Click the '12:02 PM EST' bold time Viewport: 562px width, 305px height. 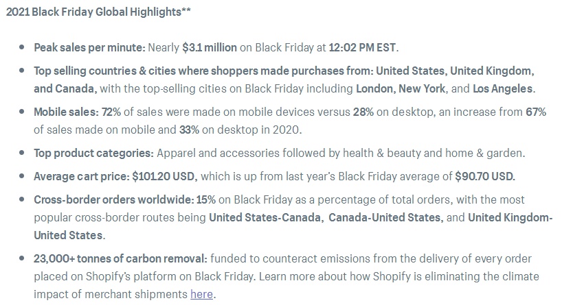click(362, 47)
